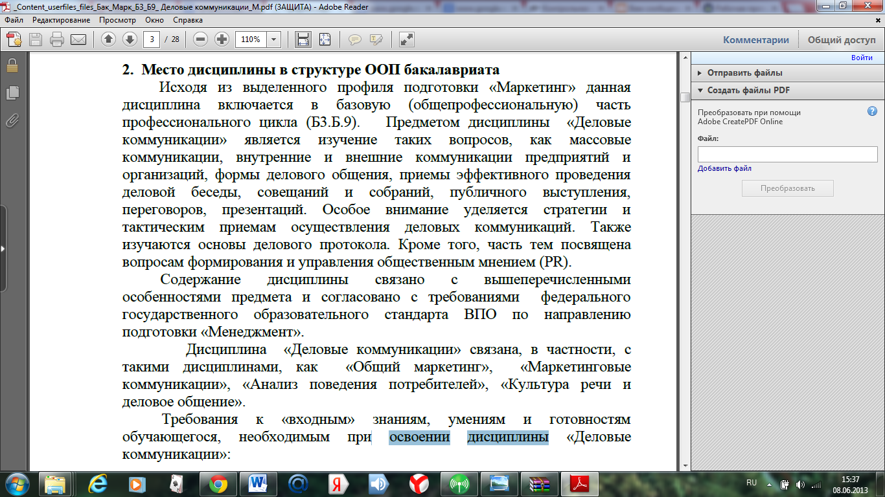Open the Общий доступ pane
The image size is (885, 497).
coord(842,40)
